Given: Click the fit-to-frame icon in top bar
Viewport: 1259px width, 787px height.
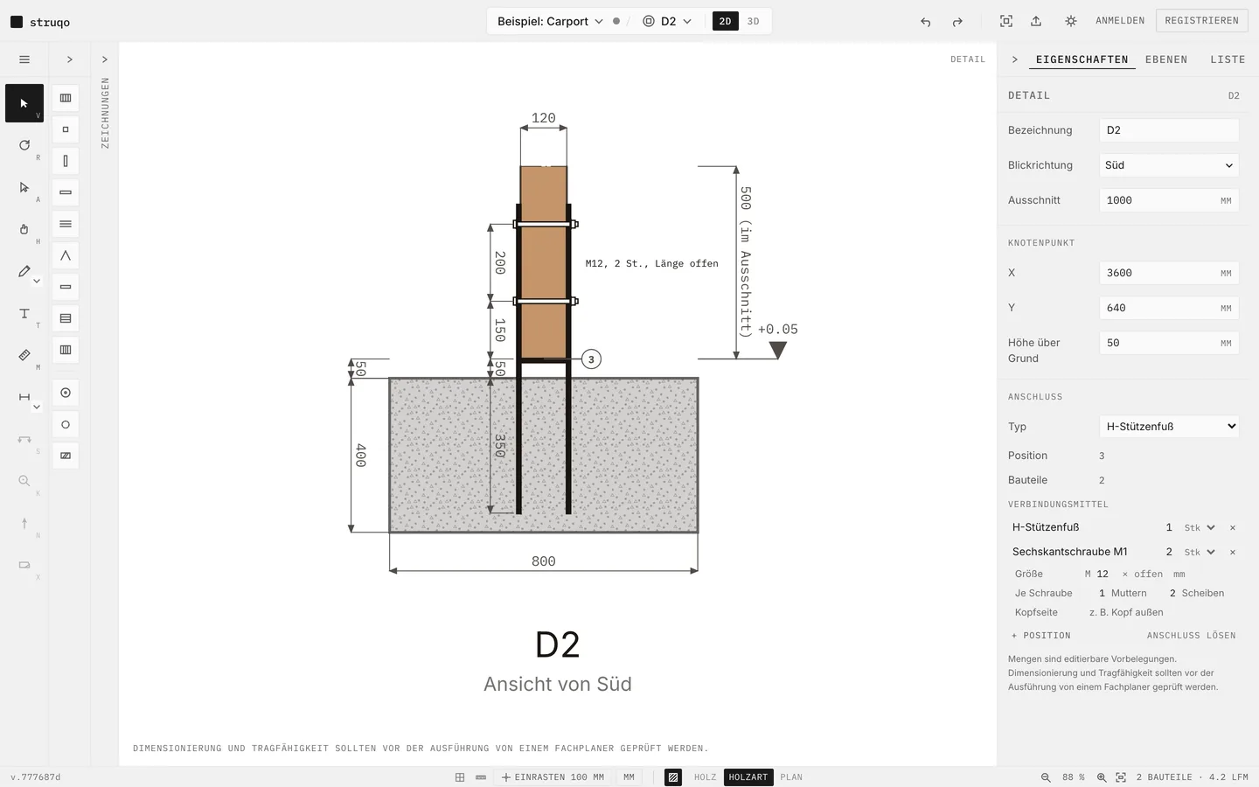Looking at the screenshot, I should [1006, 21].
